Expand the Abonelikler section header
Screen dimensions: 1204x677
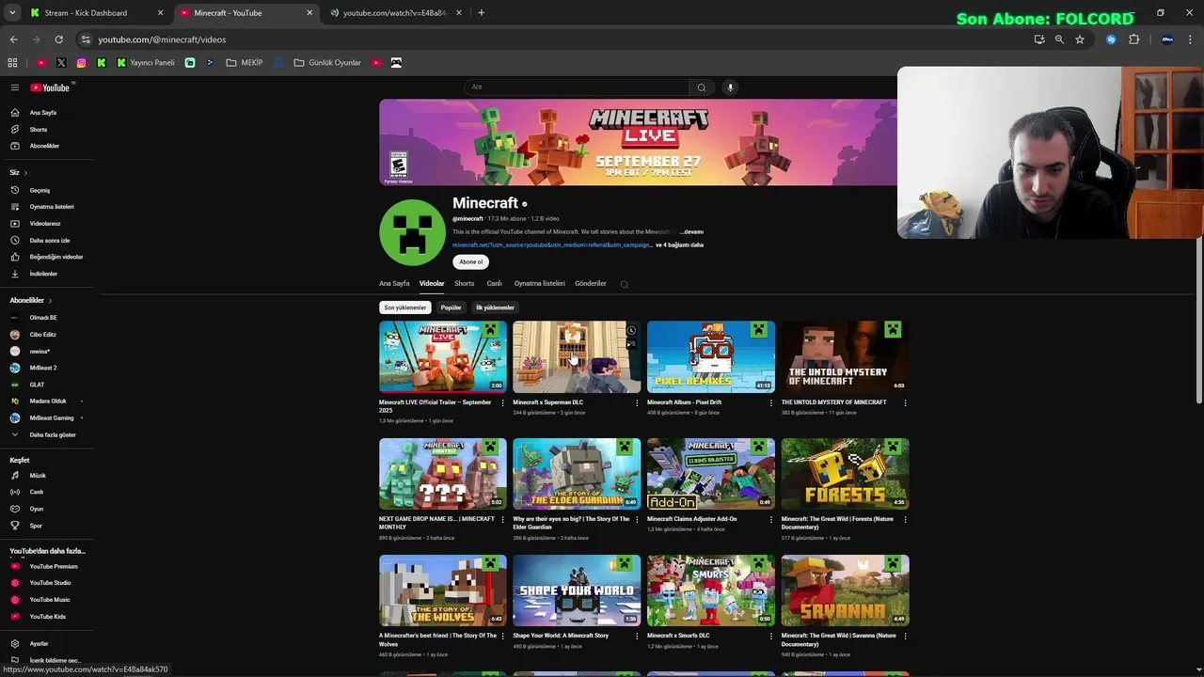coord(31,300)
